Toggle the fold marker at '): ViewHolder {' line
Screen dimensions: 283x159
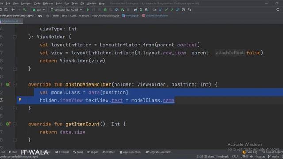click(15, 37)
